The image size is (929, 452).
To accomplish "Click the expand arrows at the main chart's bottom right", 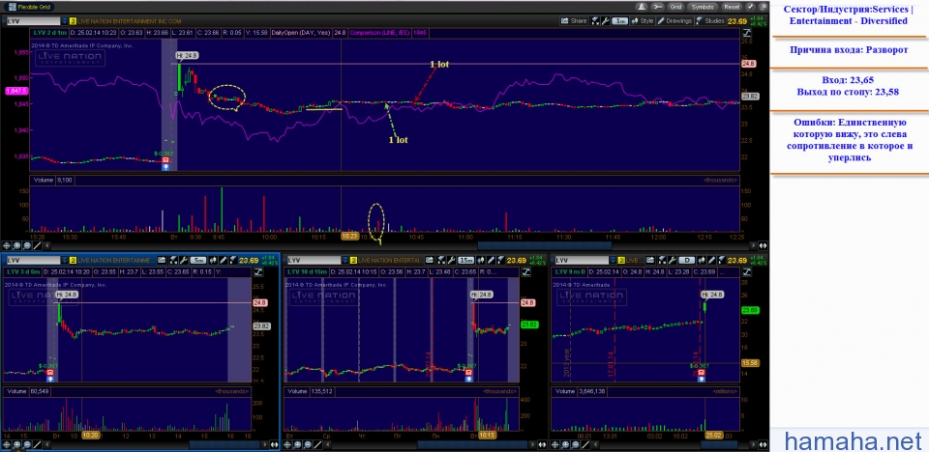I will coord(762,245).
